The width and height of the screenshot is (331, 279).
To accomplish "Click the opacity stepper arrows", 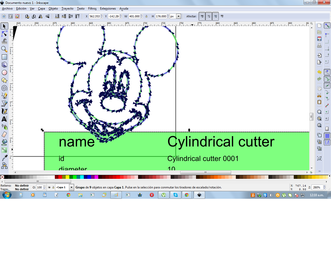I will pyautogui.click(x=44, y=187).
